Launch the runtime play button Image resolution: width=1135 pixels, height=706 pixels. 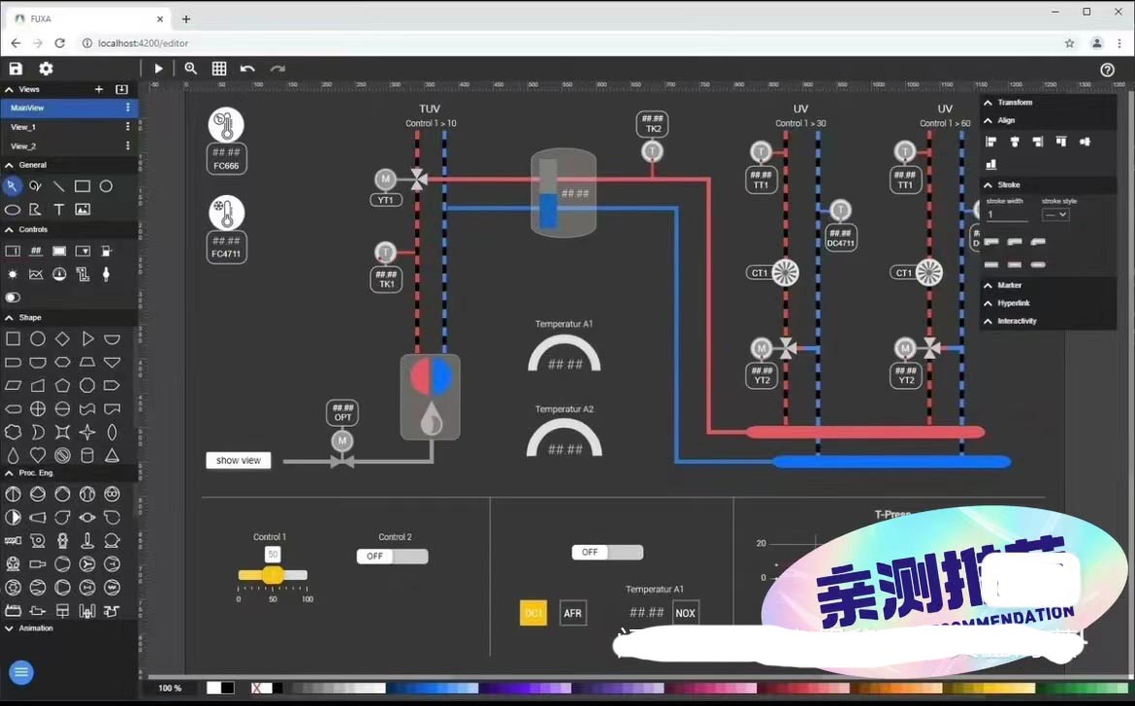tap(158, 69)
